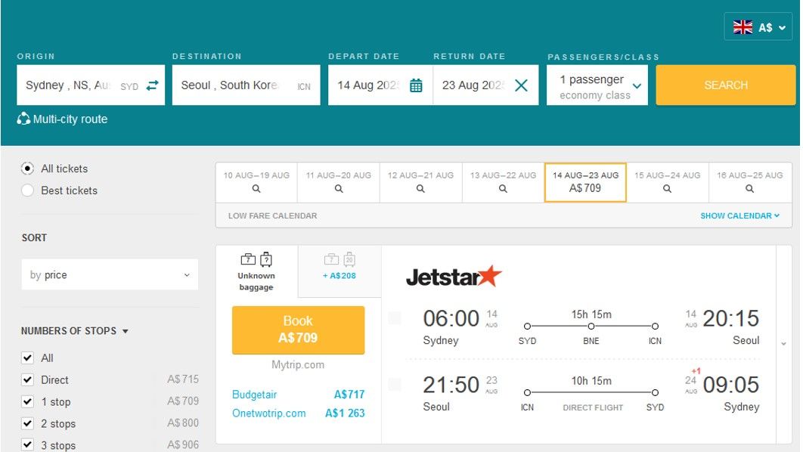
Task: Expand passengers and class selector
Action: point(597,85)
